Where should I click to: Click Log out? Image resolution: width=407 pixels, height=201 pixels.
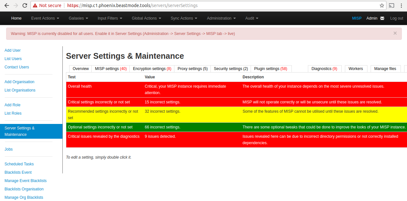[x=397, y=18]
